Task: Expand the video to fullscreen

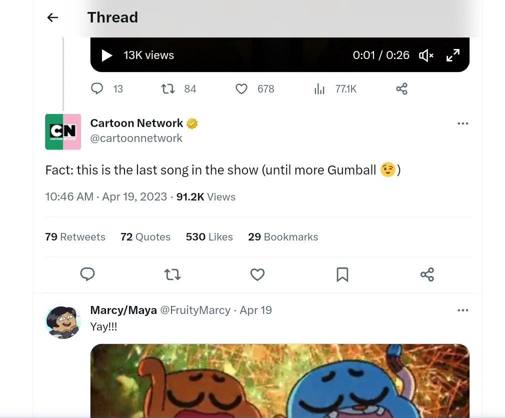Action: click(x=453, y=55)
